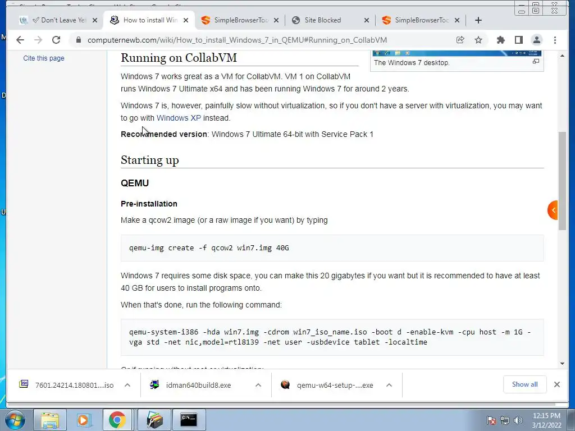Click the volume speaker tray icon
This screenshot has height=431, width=575.
(518, 420)
